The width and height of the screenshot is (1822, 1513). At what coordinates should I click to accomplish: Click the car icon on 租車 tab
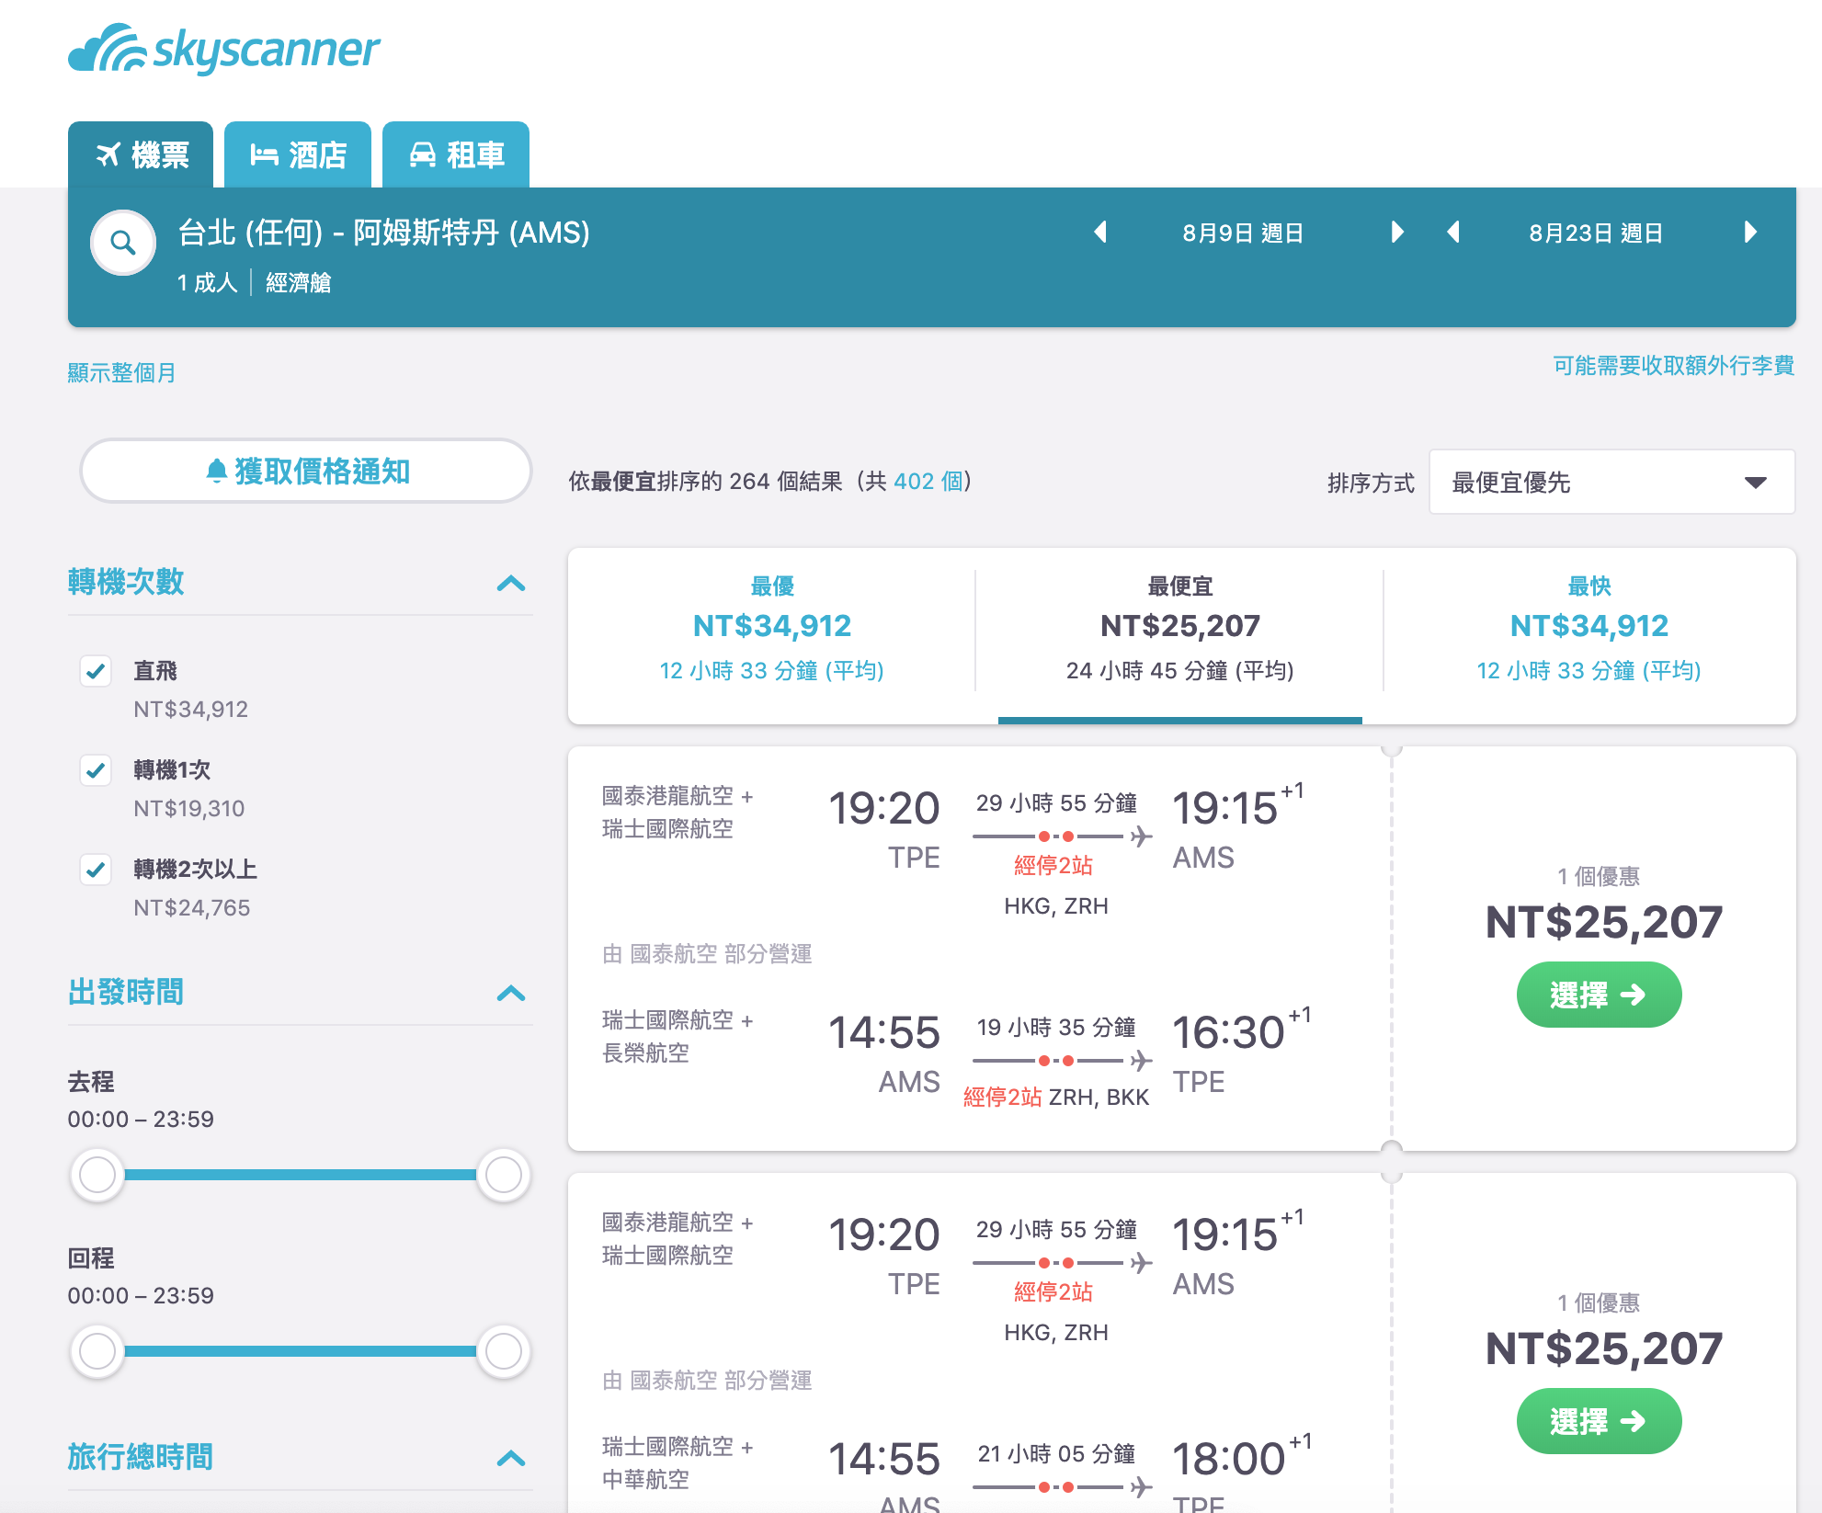423,154
